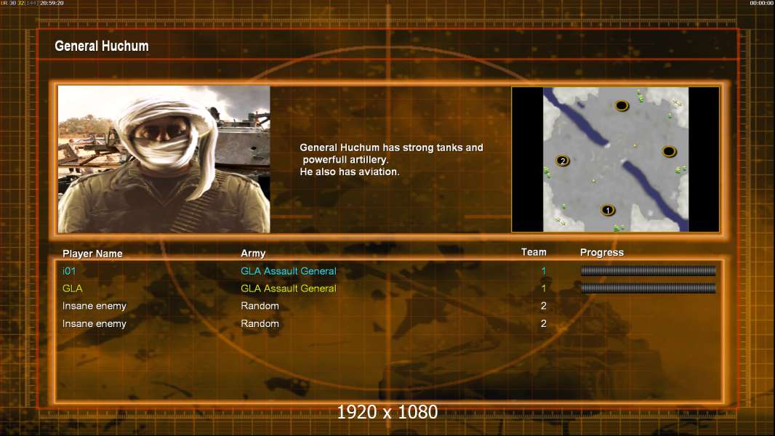Click the top-left time readout 20:59:20
The width and height of the screenshot is (775, 436).
pyautogui.click(x=52, y=3)
